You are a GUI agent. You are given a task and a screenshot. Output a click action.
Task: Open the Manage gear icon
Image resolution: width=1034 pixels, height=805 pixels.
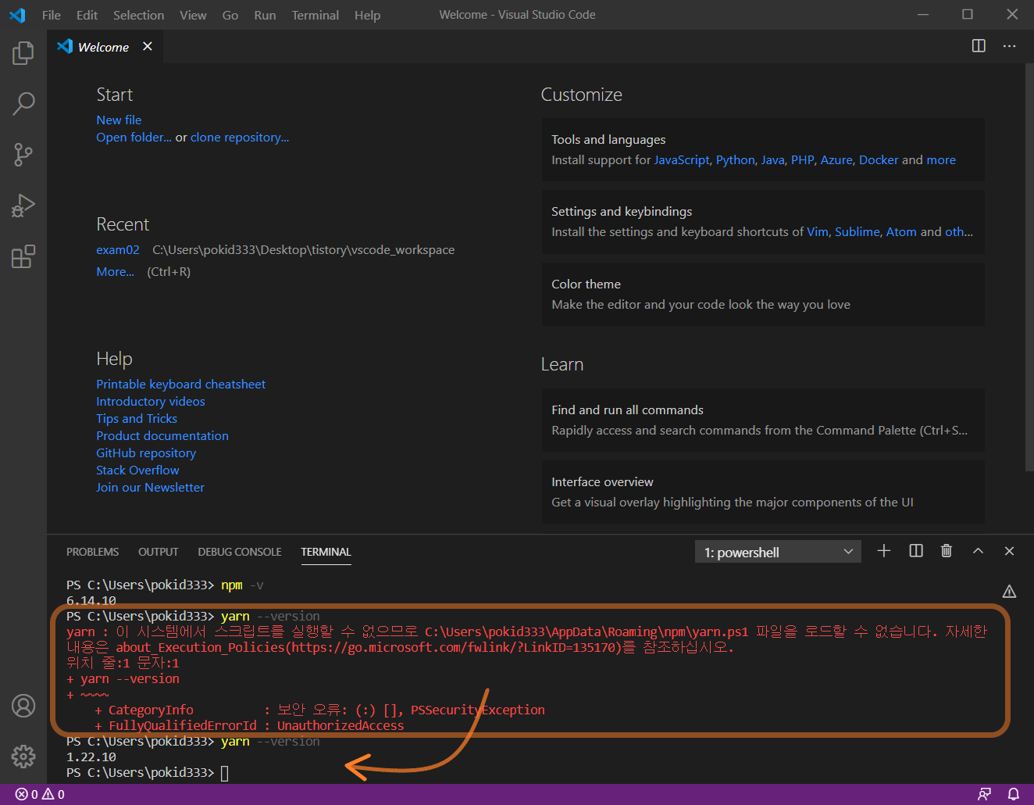point(23,756)
